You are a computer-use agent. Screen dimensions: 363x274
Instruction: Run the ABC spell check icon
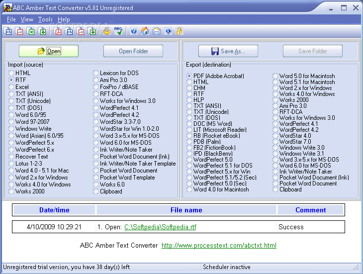[118, 31]
